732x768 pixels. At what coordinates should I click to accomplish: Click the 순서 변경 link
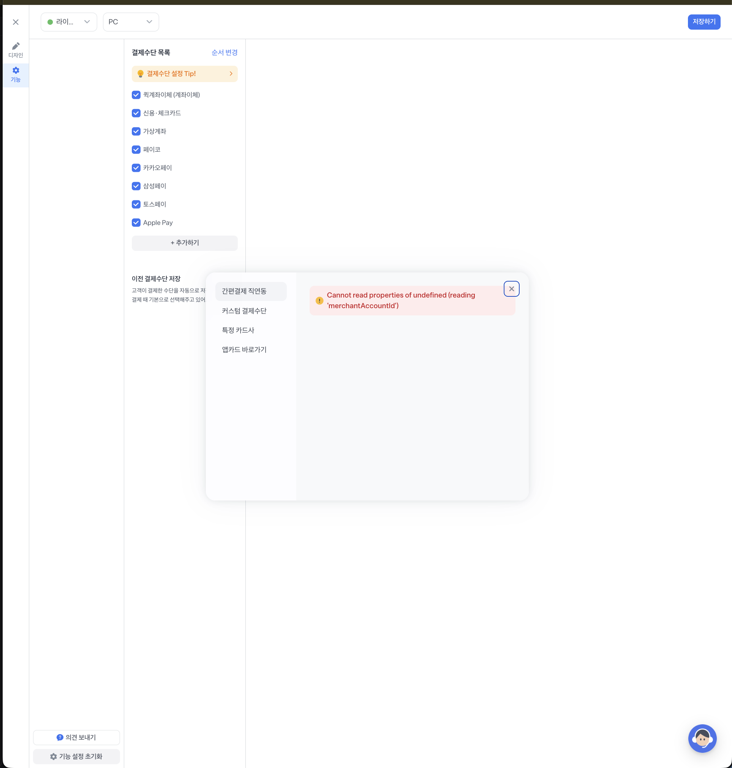coord(225,52)
